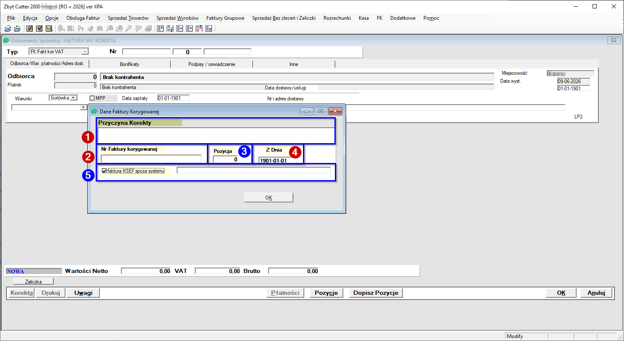Open the Warunki Gotówka dropdown
Screen dimensions: 624x341
click(73, 97)
